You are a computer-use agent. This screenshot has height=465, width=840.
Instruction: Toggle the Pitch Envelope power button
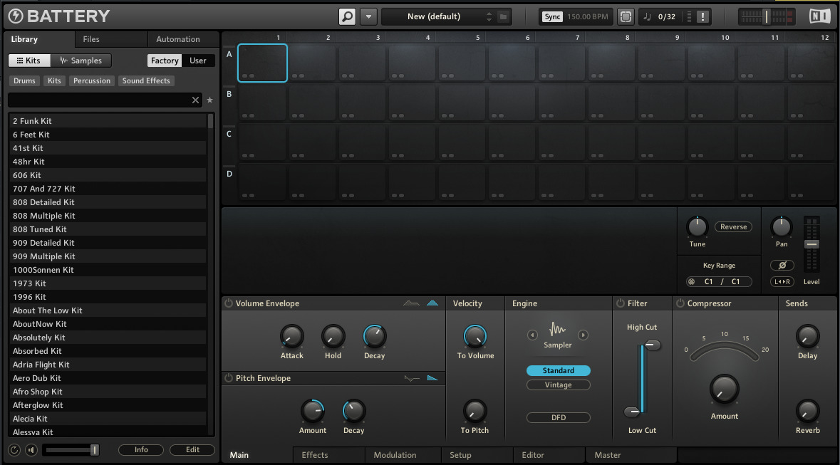point(229,378)
